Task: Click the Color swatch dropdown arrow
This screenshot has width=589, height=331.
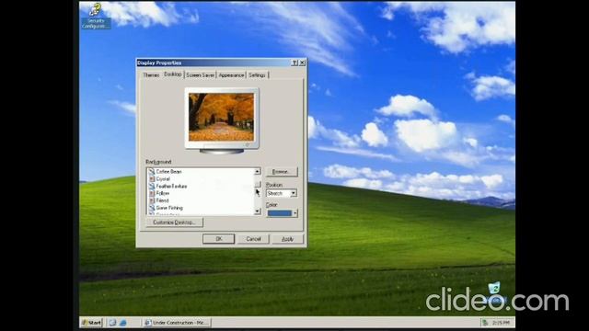Action: click(x=294, y=213)
